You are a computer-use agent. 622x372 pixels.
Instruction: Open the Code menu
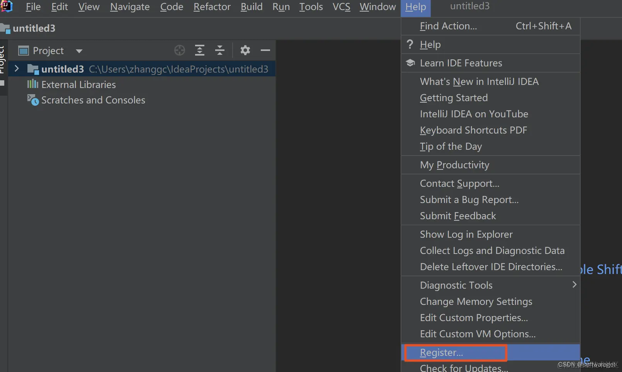pyautogui.click(x=172, y=7)
